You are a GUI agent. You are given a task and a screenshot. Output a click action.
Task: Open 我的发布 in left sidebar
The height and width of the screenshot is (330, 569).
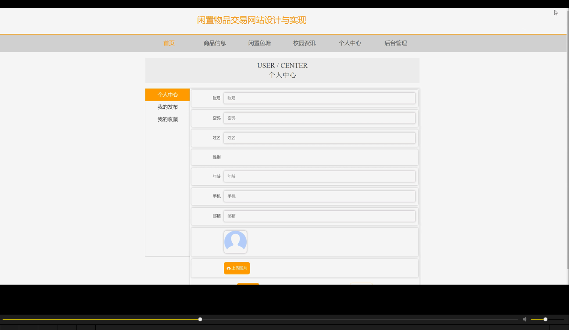pyautogui.click(x=167, y=107)
